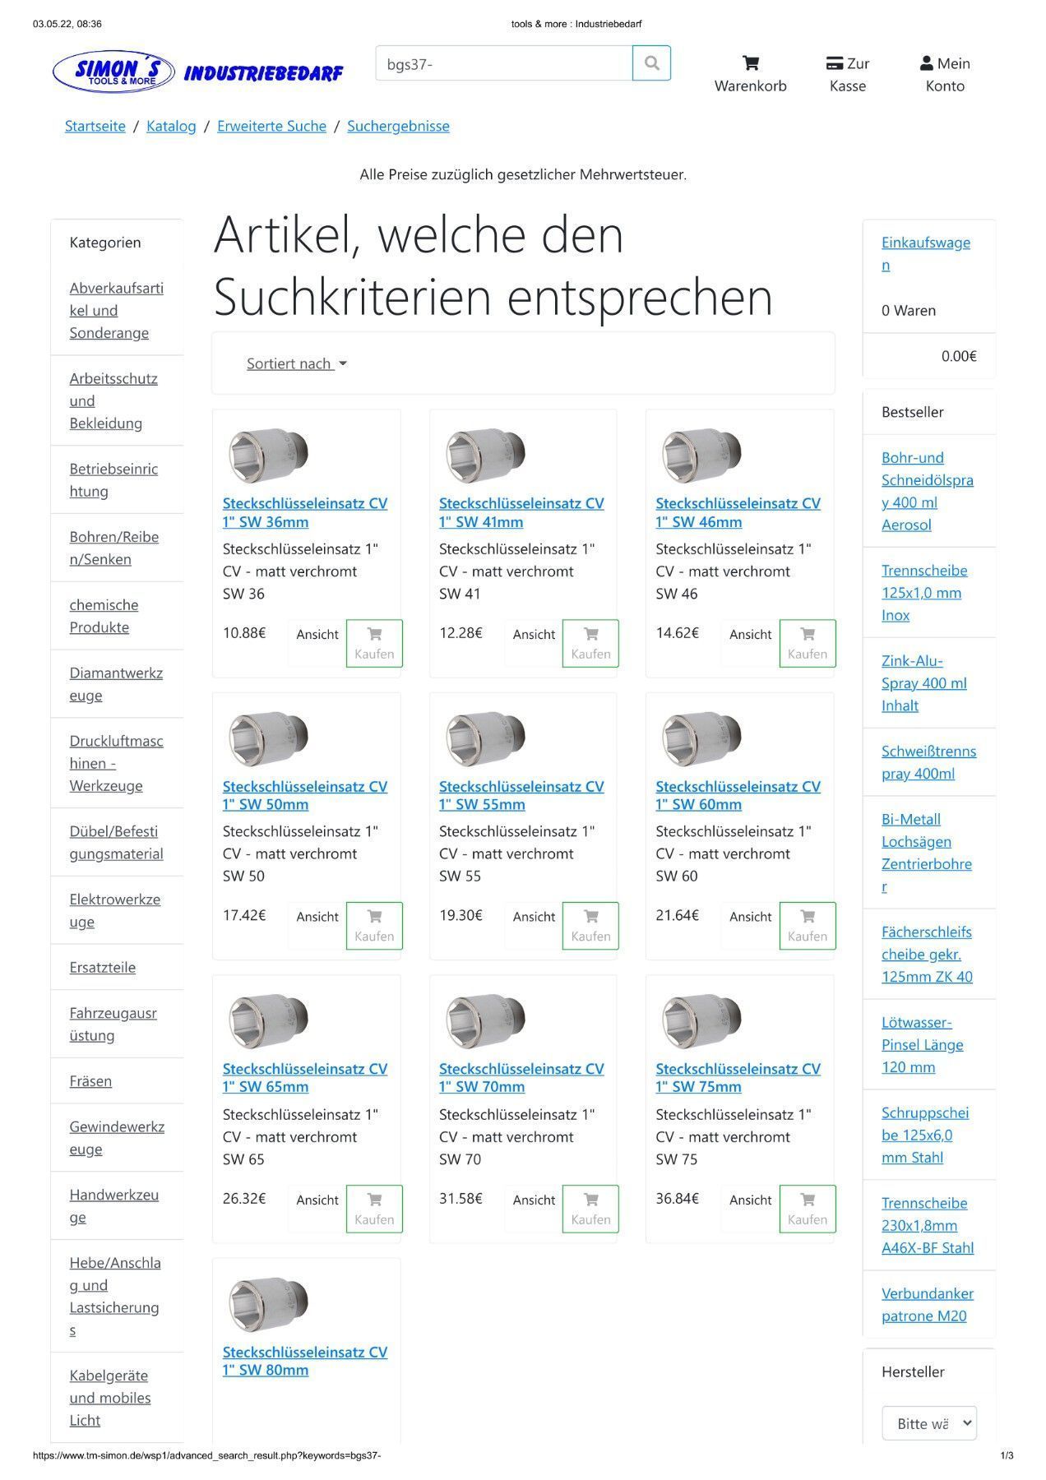Select Elektrowerkzeuge category in sidebar
The image size is (1046, 1480).
114,910
